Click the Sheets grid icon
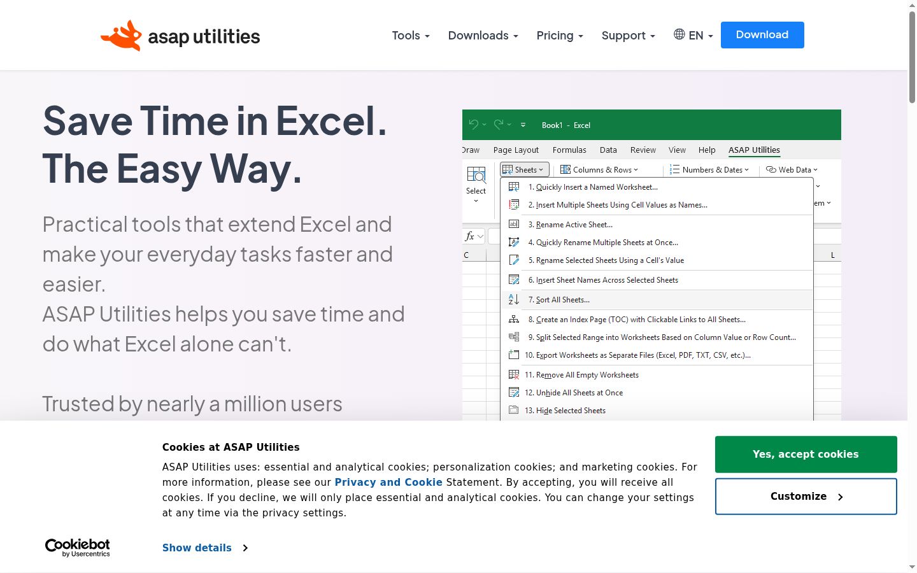 (x=508, y=169)
